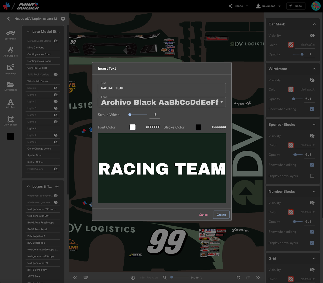Show the Lights 1 layer
Viewport: 323px width, 283px height.
coord(56,95)
